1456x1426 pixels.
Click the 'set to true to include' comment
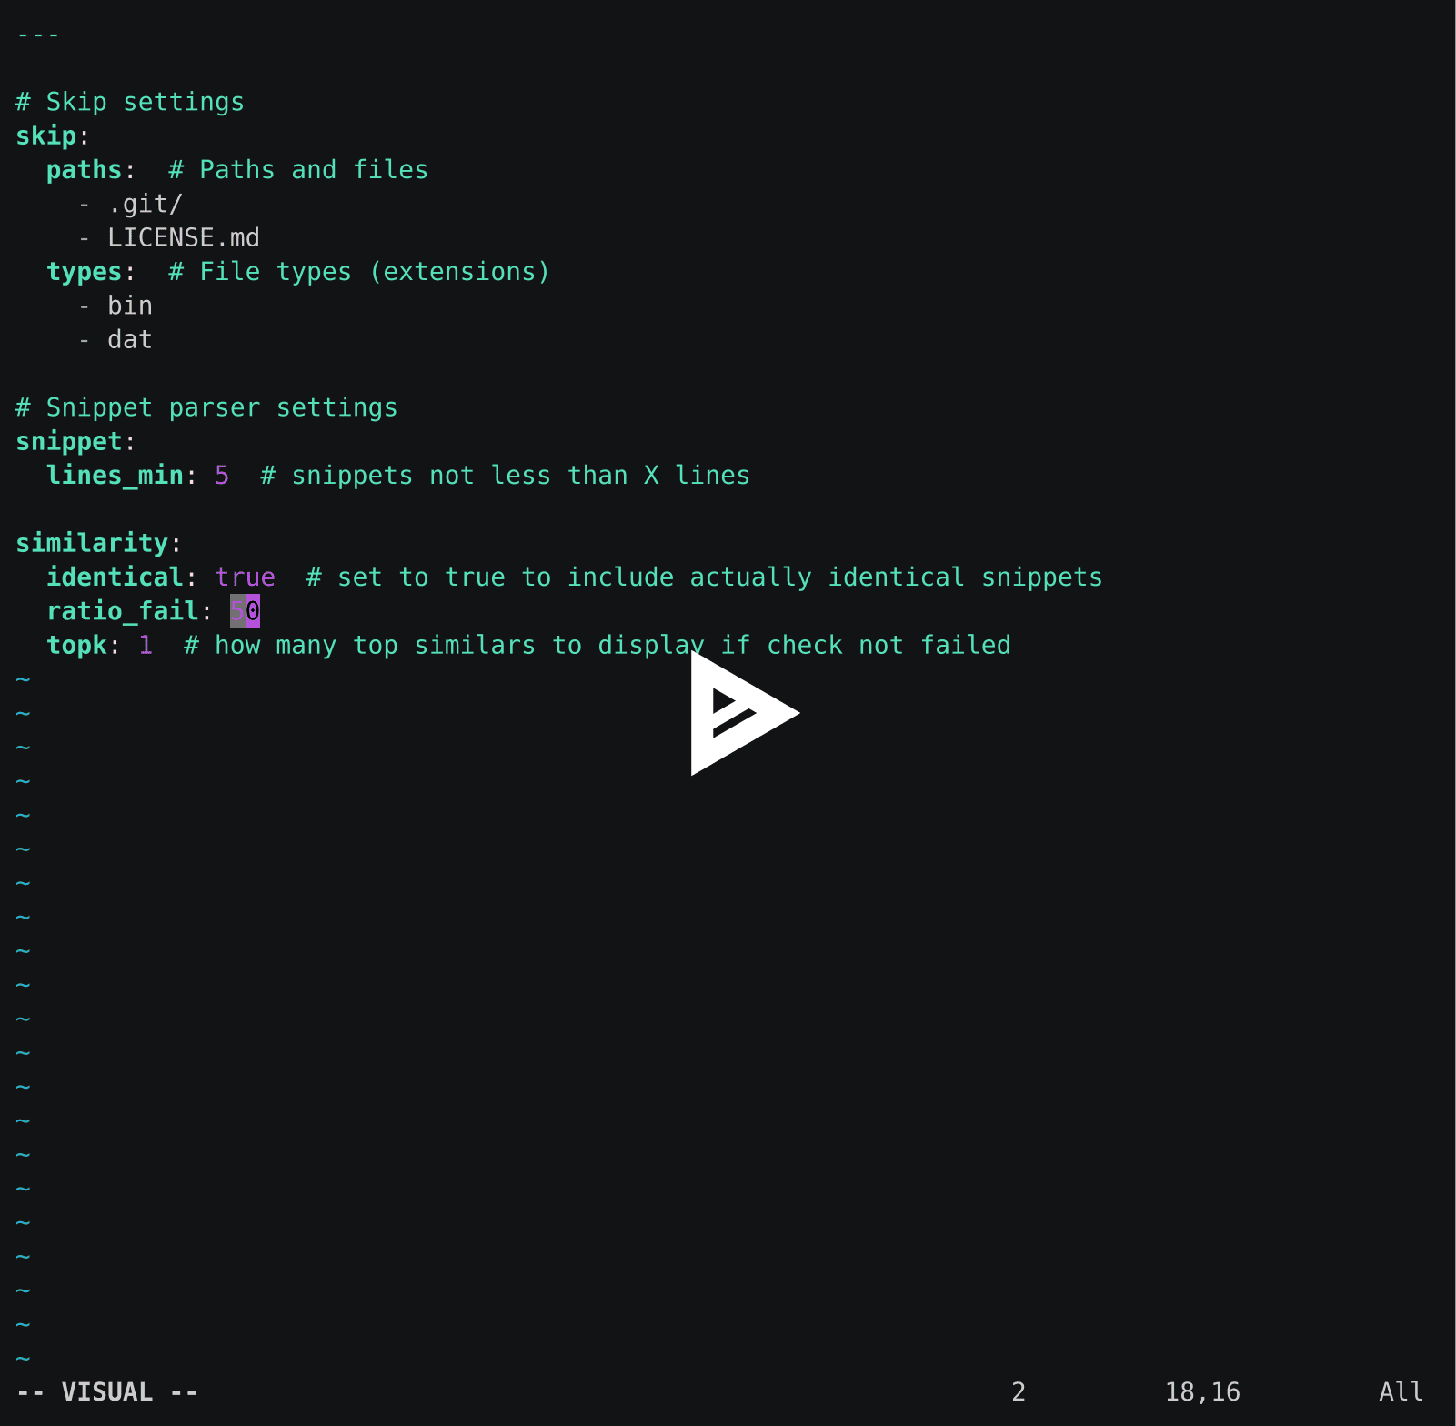[x=704, y=577]
